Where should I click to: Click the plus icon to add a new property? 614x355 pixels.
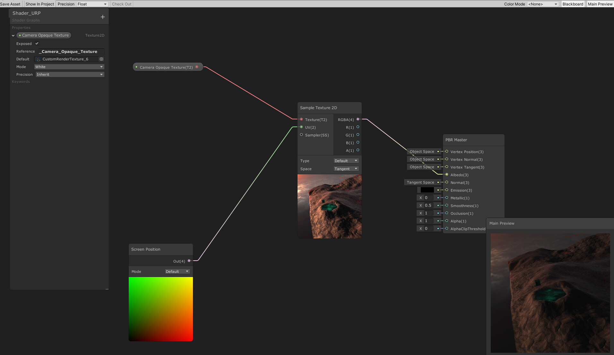coord(102,16)
